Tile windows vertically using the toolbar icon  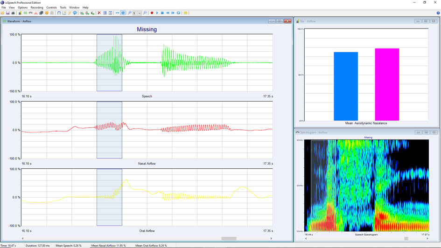coord(110,13)
